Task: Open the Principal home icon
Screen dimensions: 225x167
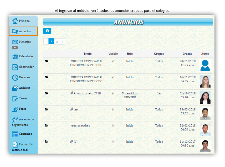Action: [x=15, y=21]
